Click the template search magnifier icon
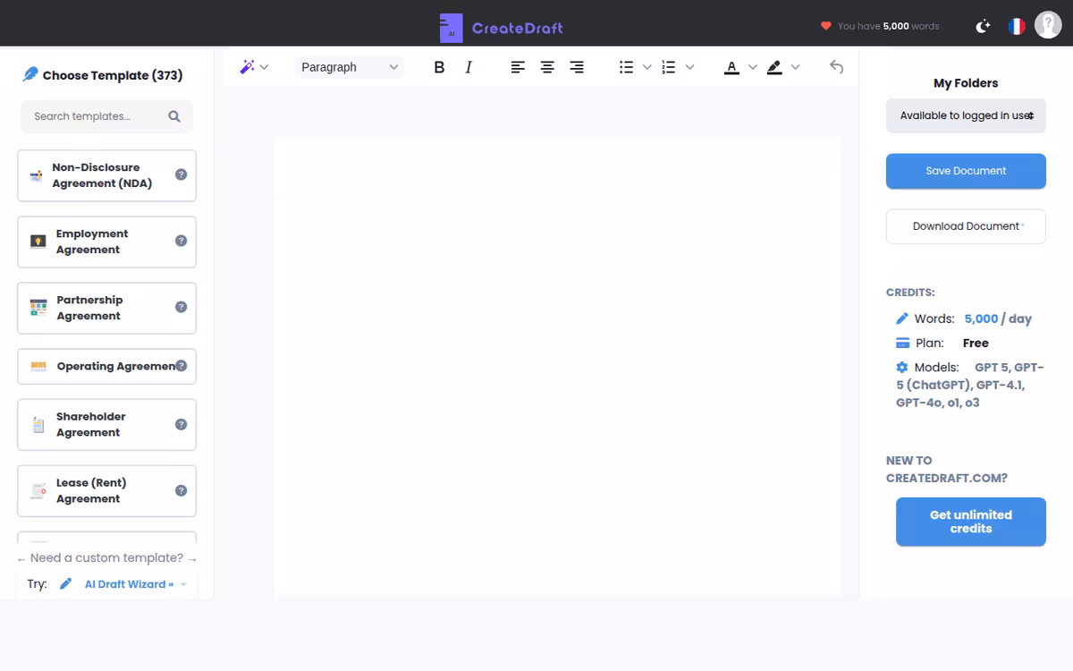 tap(174, 116)
